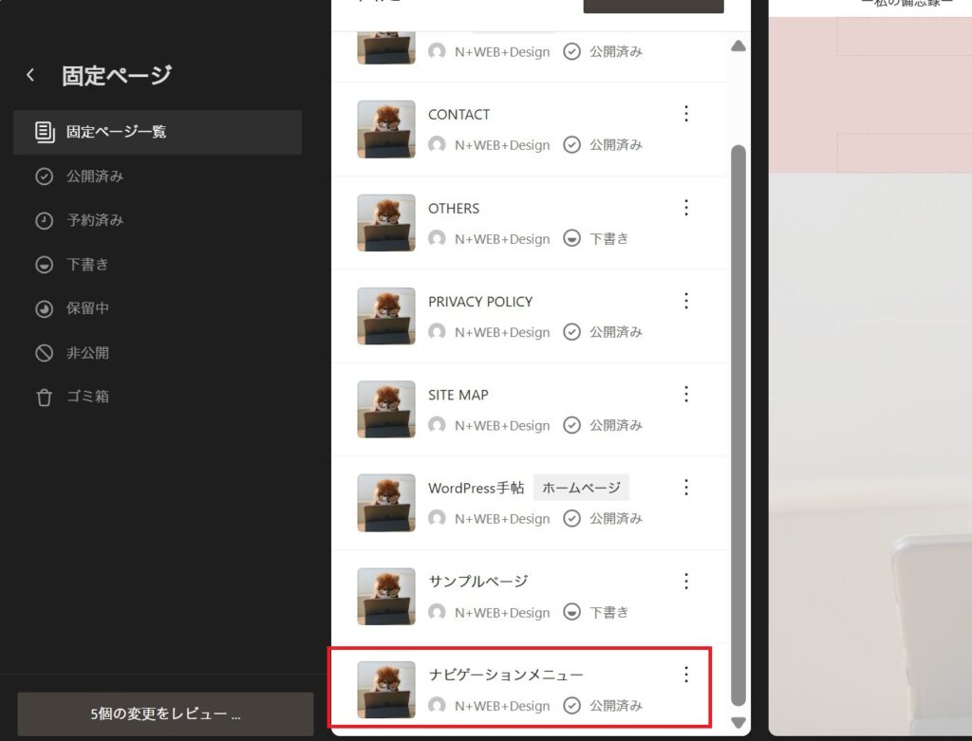
Task: Review changes with 5個の変更をレビュー button
Action: coord(165,714)
